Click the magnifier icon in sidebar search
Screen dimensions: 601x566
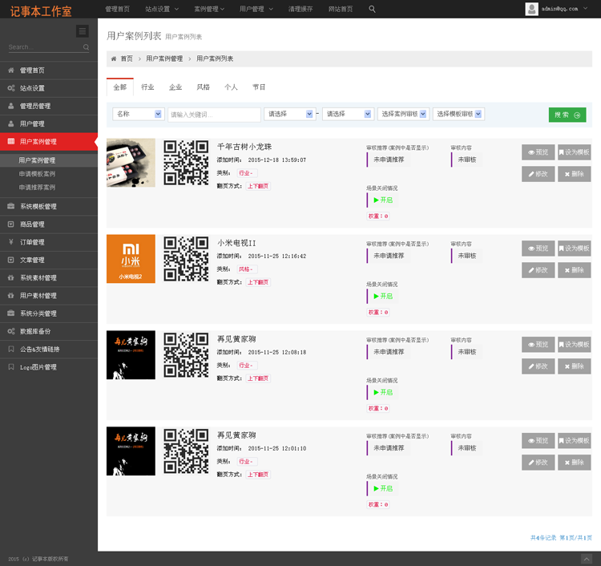[x=86, y=47]
